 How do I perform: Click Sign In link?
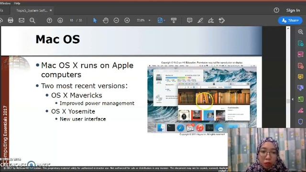click(x=293, y=11)
